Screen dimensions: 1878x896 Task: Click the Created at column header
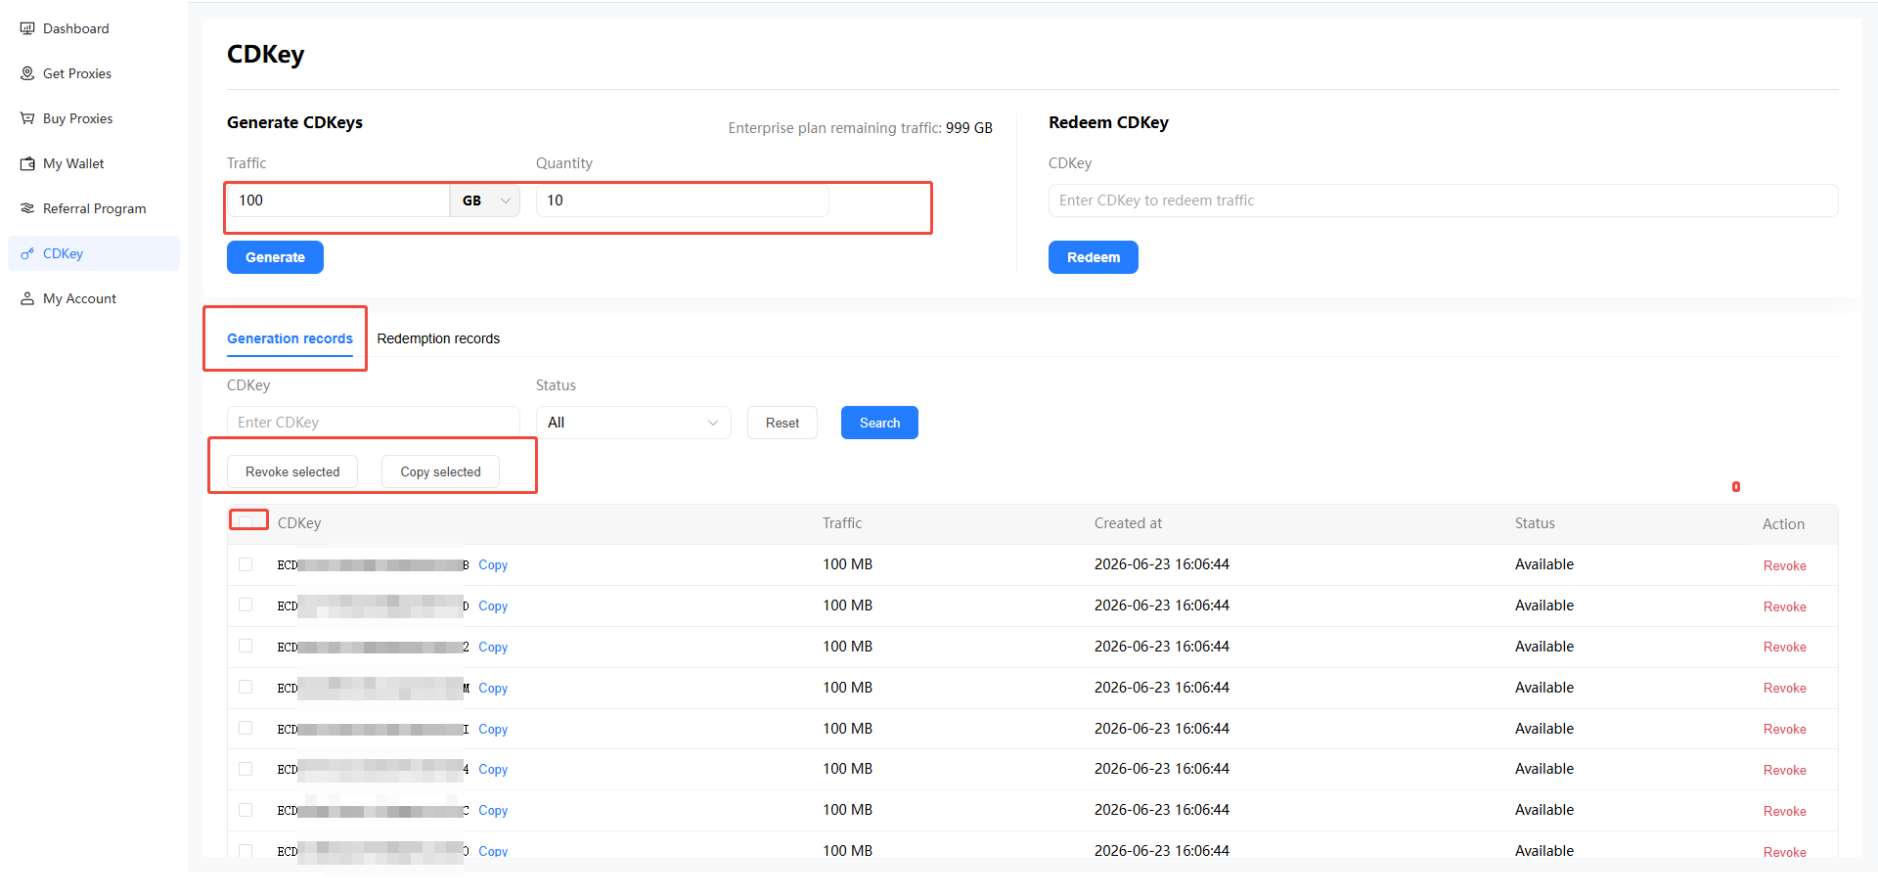[1128, 523]
